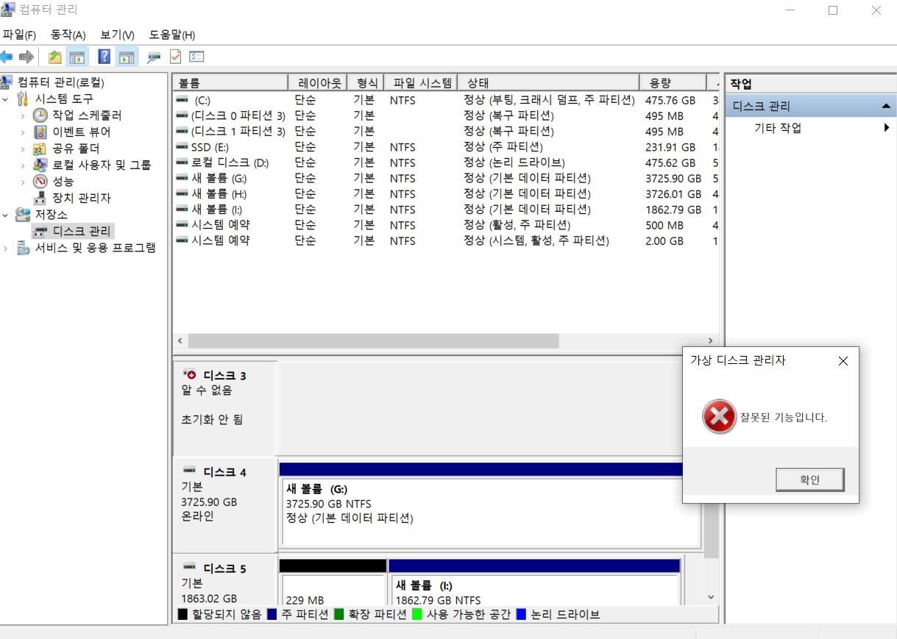Image resolution: width=897 pixels, height=639 pixels.
Task: Select the 공유 폴더 icon in the tree
Action: 40,149
